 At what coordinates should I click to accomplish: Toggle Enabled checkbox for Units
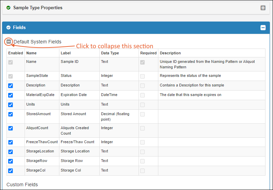(x=11, y=105)
